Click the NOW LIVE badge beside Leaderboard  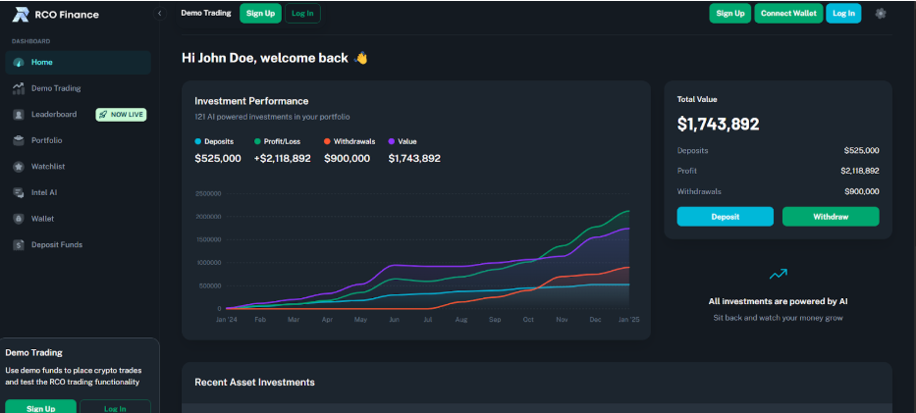[121, 115]
